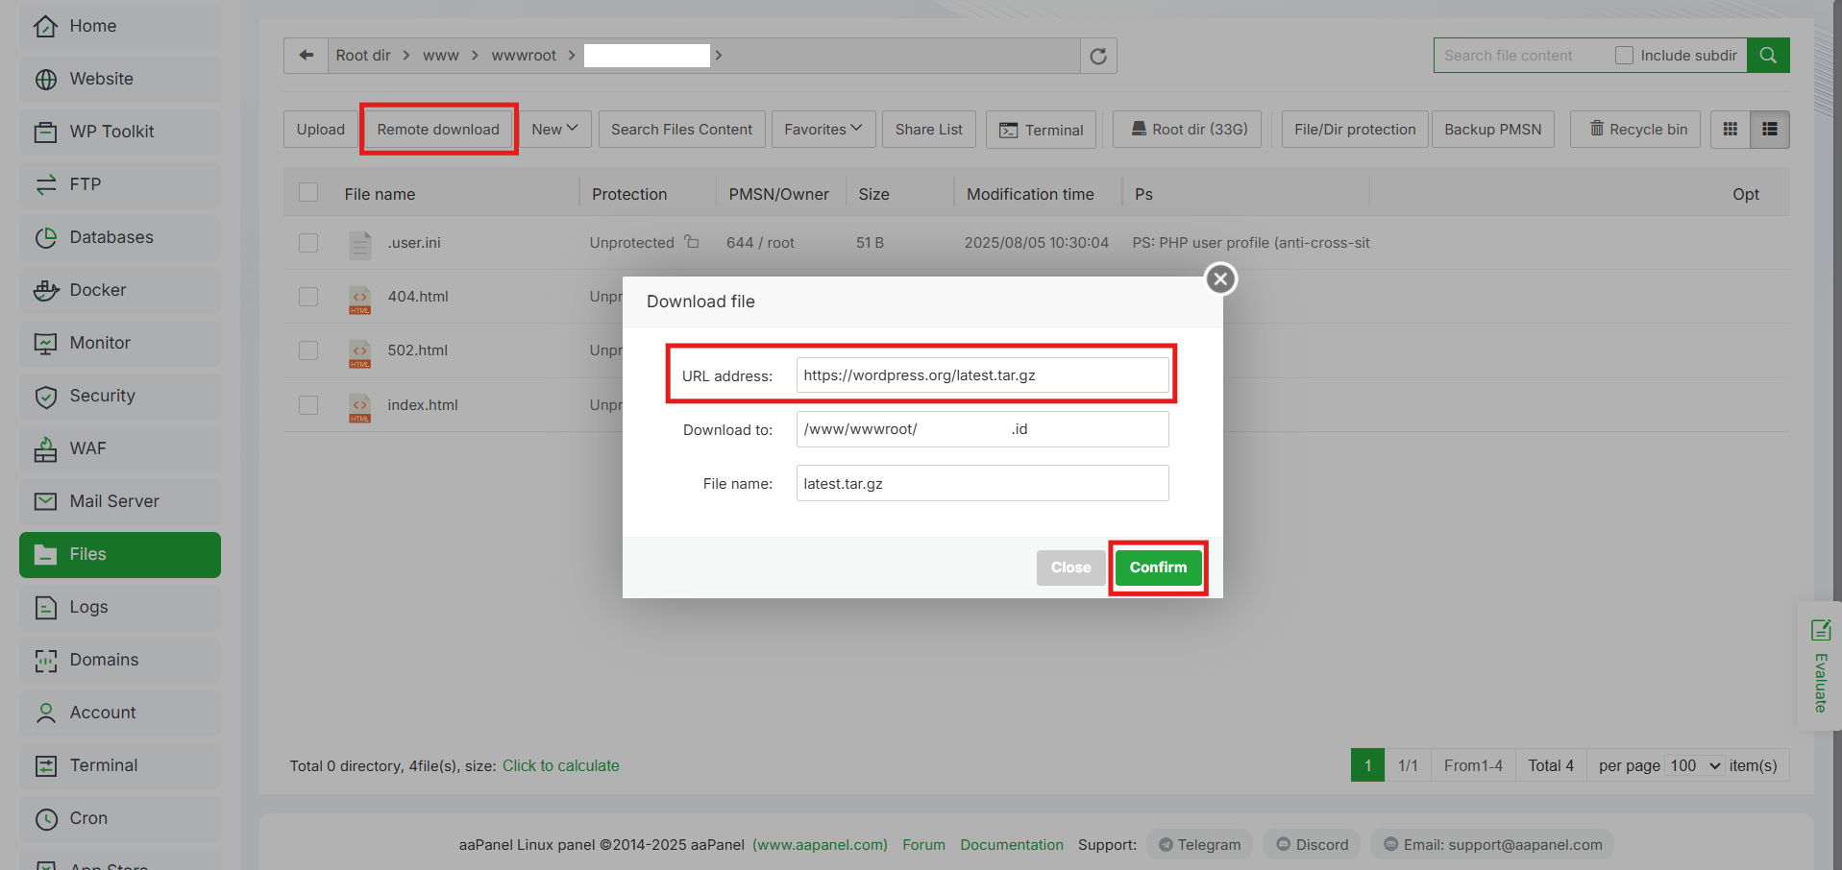Select Files in the sidebar menu

tap(88, 554)
